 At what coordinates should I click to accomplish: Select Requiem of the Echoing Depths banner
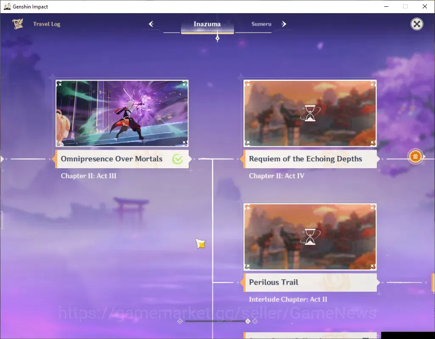(x=310, y=159)
